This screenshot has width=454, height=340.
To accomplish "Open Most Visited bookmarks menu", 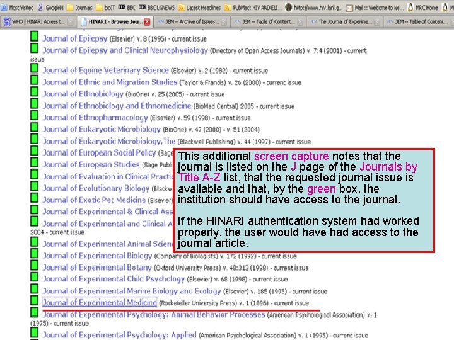I will [18, 8].
